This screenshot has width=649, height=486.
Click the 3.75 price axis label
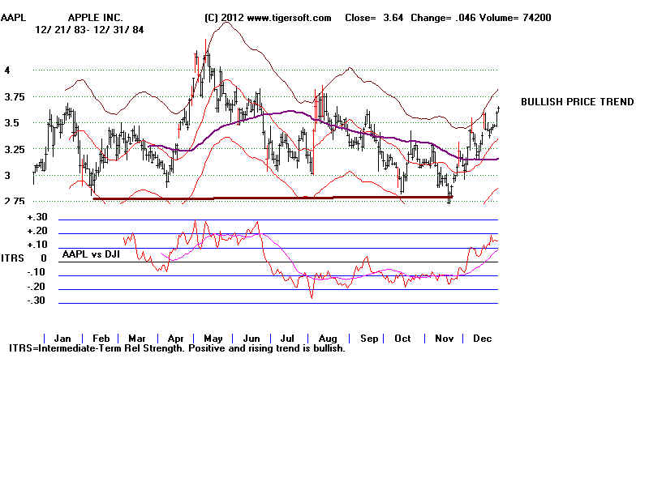click(14, 97)
